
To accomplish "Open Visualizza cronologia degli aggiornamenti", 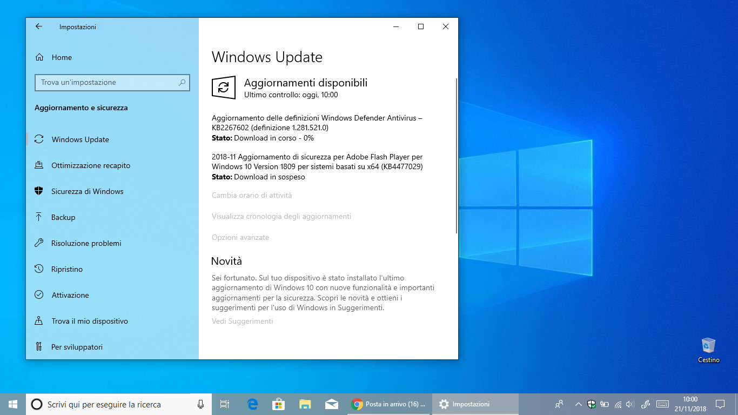I will click(281, 216).
